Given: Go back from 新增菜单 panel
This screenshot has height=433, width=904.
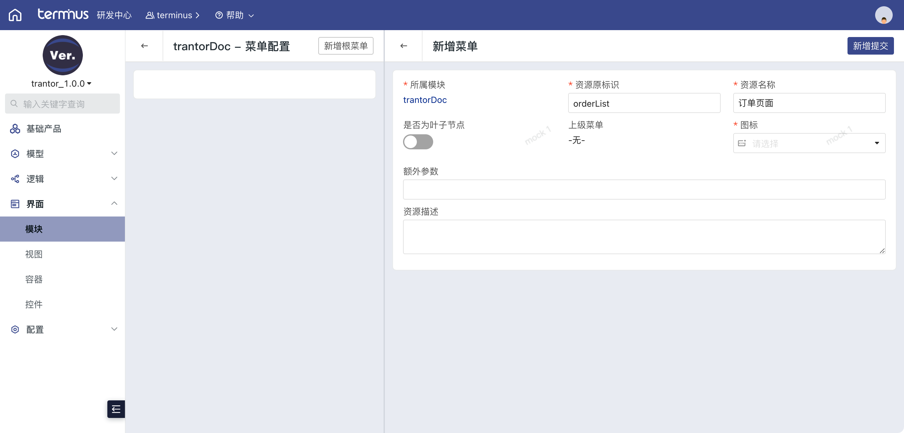Looking at the screenshot, I should pyautogui.click(x=404, y=46).
